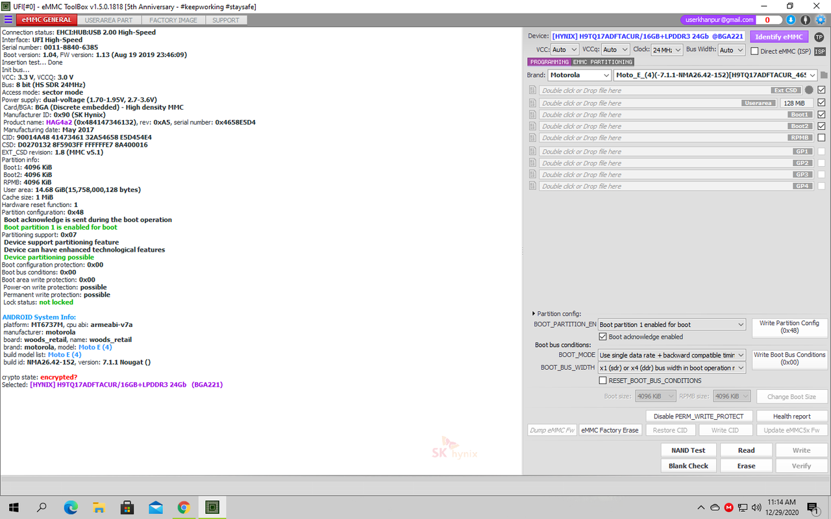Click the taskbar search icon
This screenshot has width=831, height=519.
tap(42, 507)
